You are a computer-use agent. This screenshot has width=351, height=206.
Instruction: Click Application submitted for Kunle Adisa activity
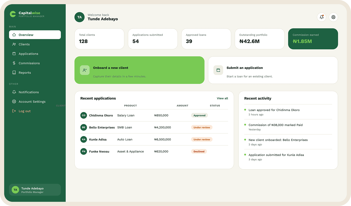pyautogui.click(x=288, y=157)
